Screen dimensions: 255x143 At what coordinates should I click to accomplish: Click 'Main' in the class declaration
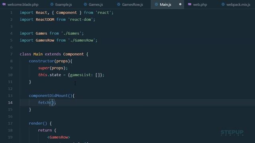pyautogui.click(x=38, y=54)
